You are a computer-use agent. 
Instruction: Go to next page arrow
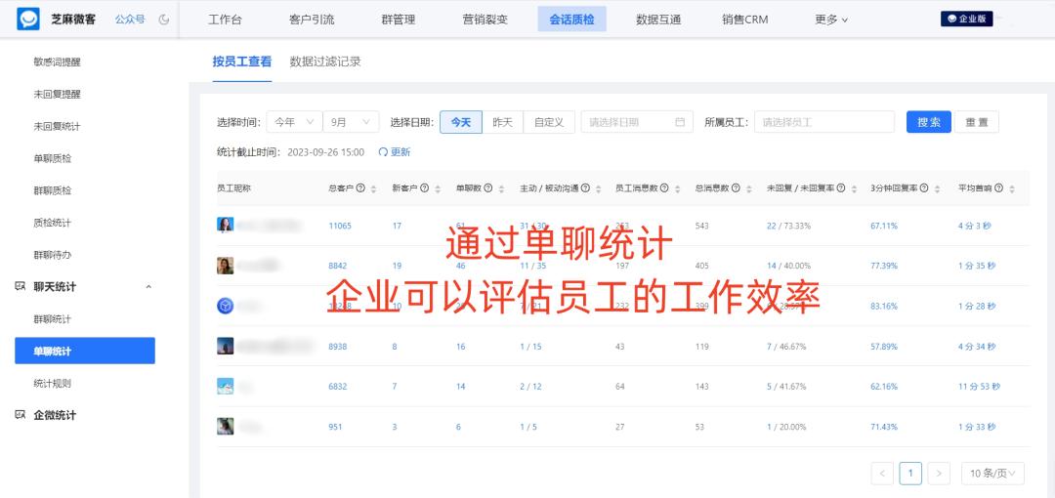click(939, 473)
